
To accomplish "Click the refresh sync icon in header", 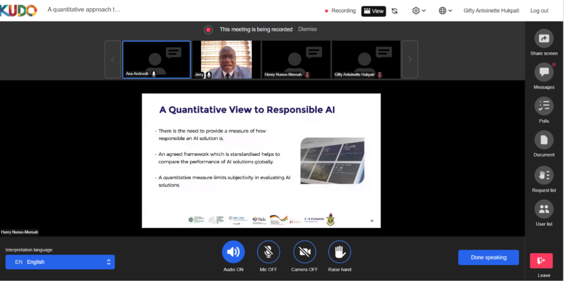I will point(394,11).
